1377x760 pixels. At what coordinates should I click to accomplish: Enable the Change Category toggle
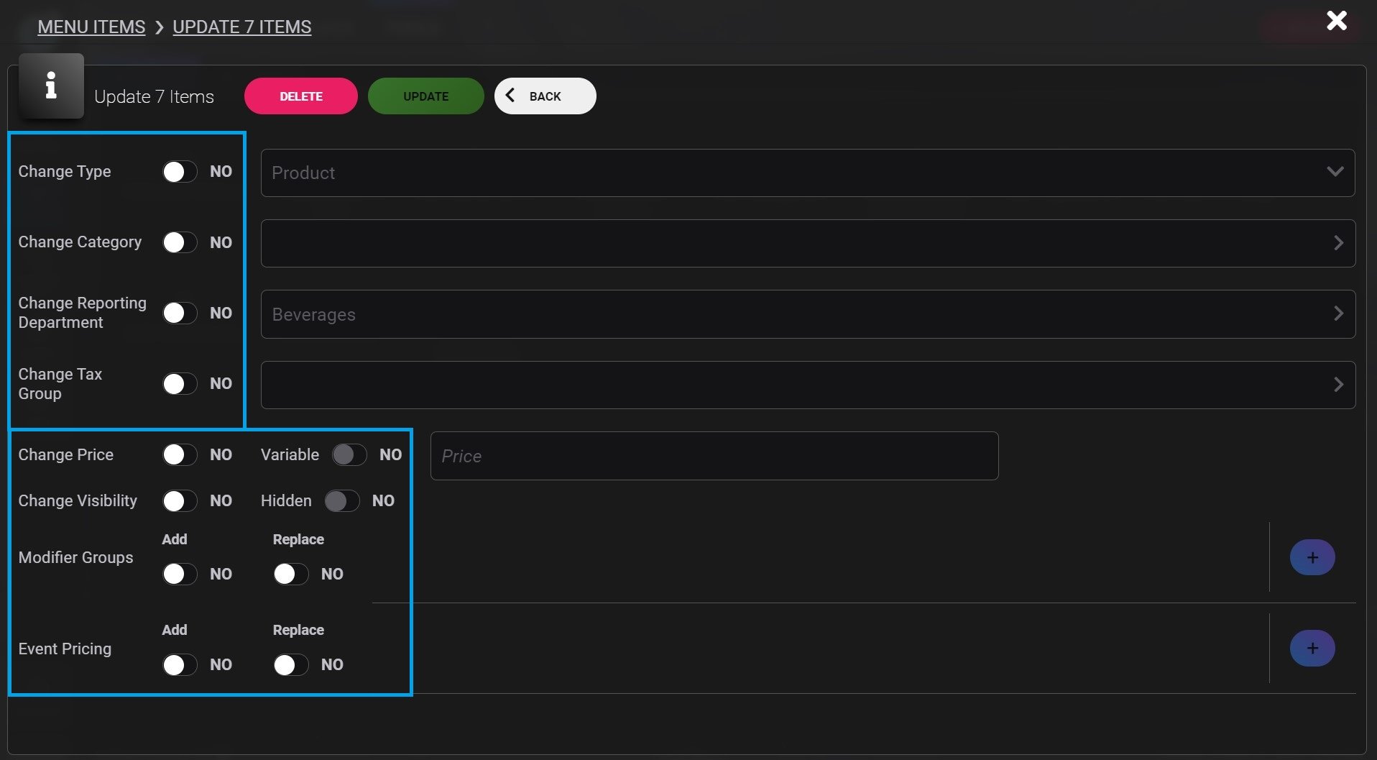pyautogui.click(x=179, y=242)
